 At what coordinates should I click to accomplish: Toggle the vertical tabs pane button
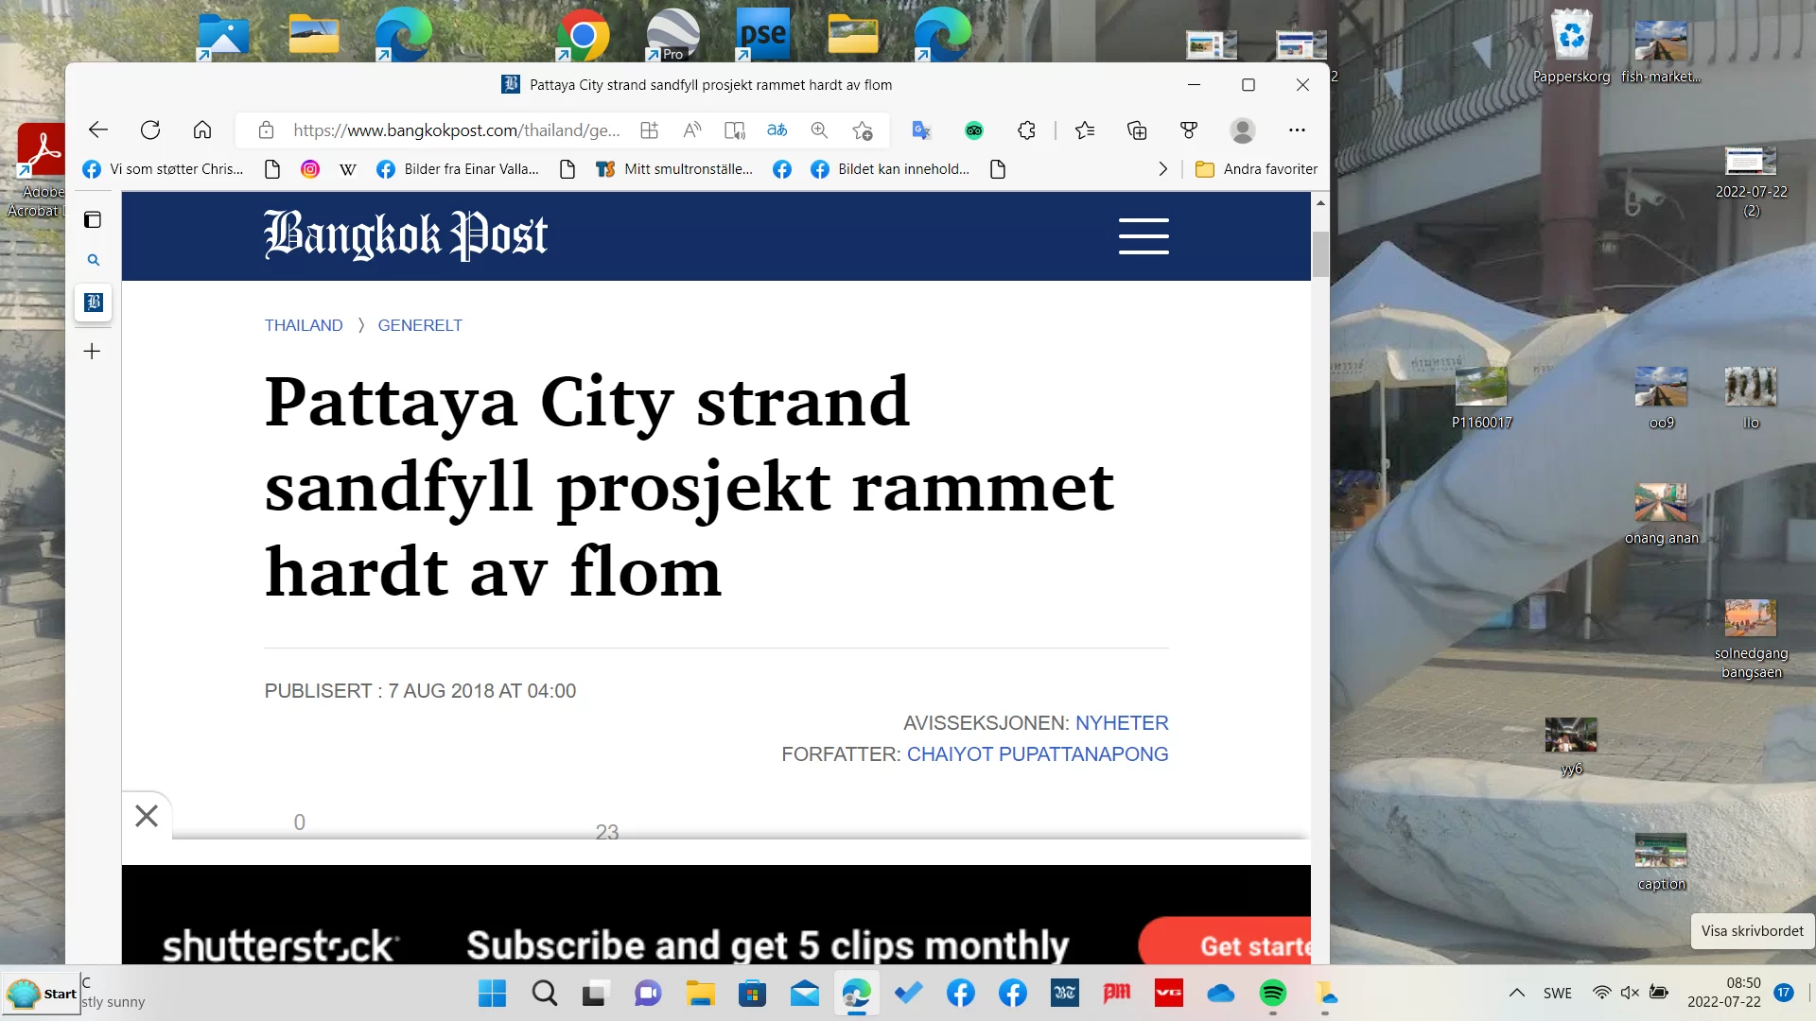point(93,220)
